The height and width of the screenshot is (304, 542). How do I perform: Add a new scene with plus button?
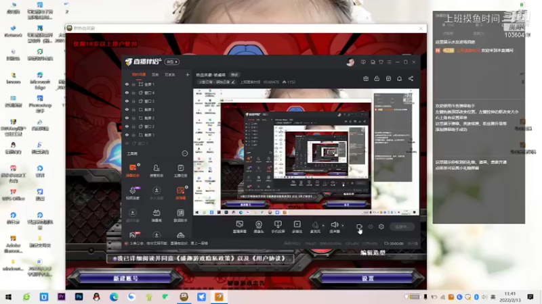pos(188,74)
